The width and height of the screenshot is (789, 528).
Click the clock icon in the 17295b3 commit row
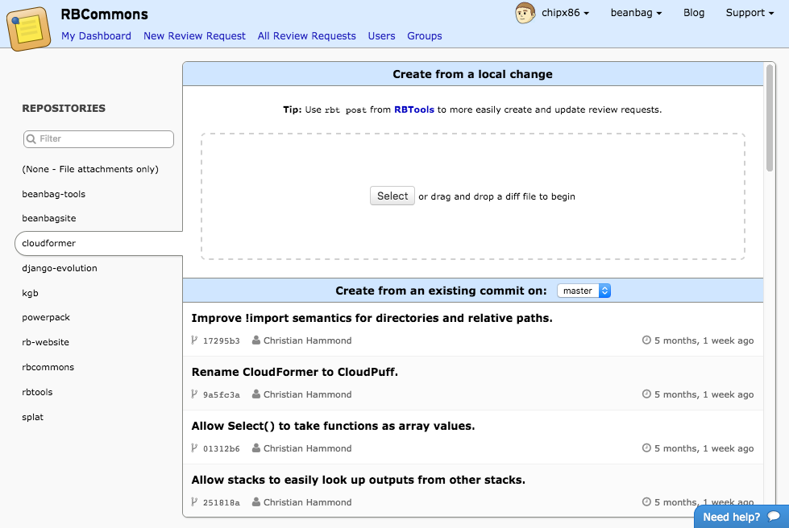646,340
